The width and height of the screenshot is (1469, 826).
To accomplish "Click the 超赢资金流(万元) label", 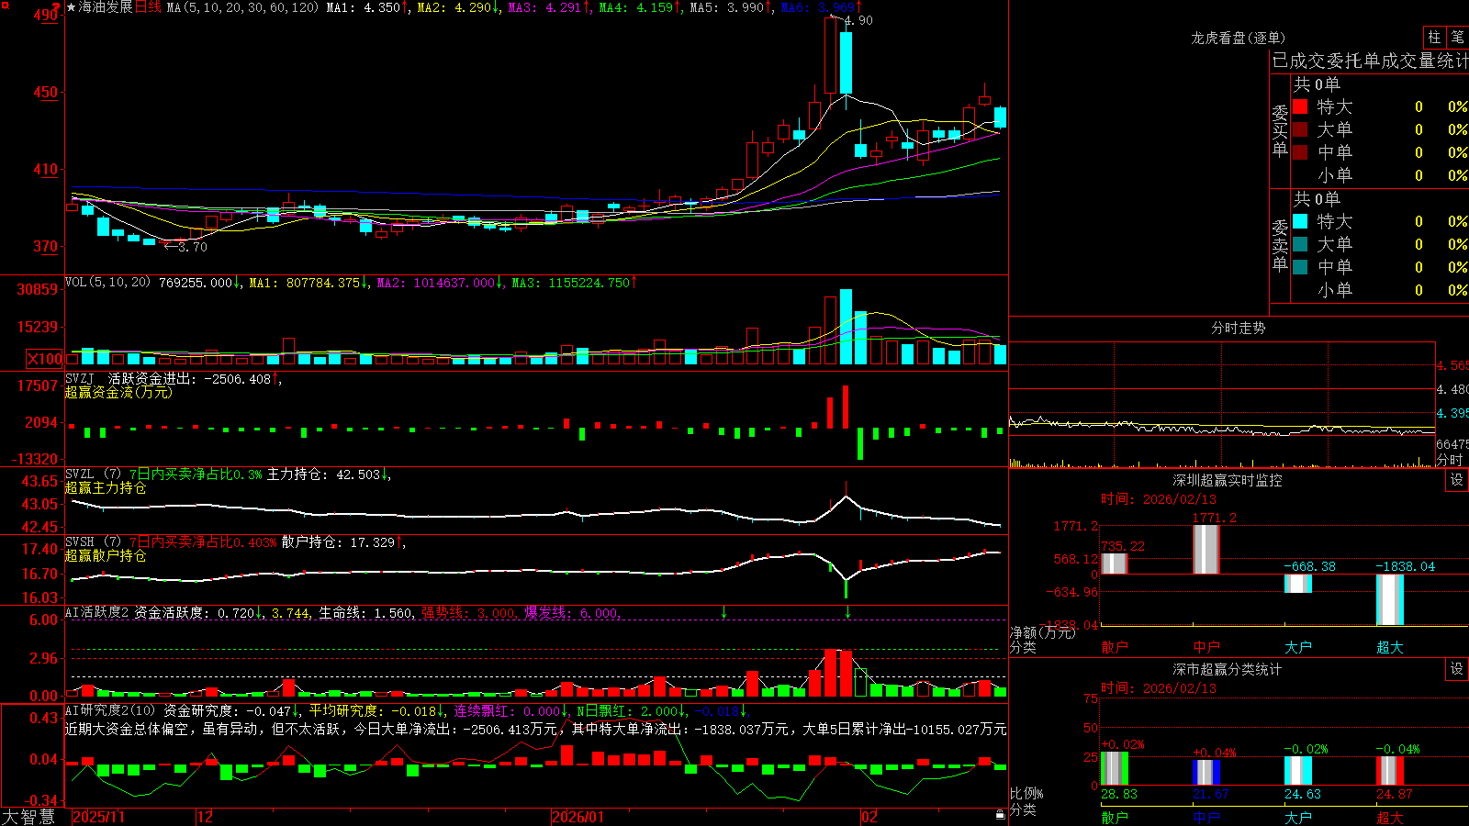I will click(118, 392).
